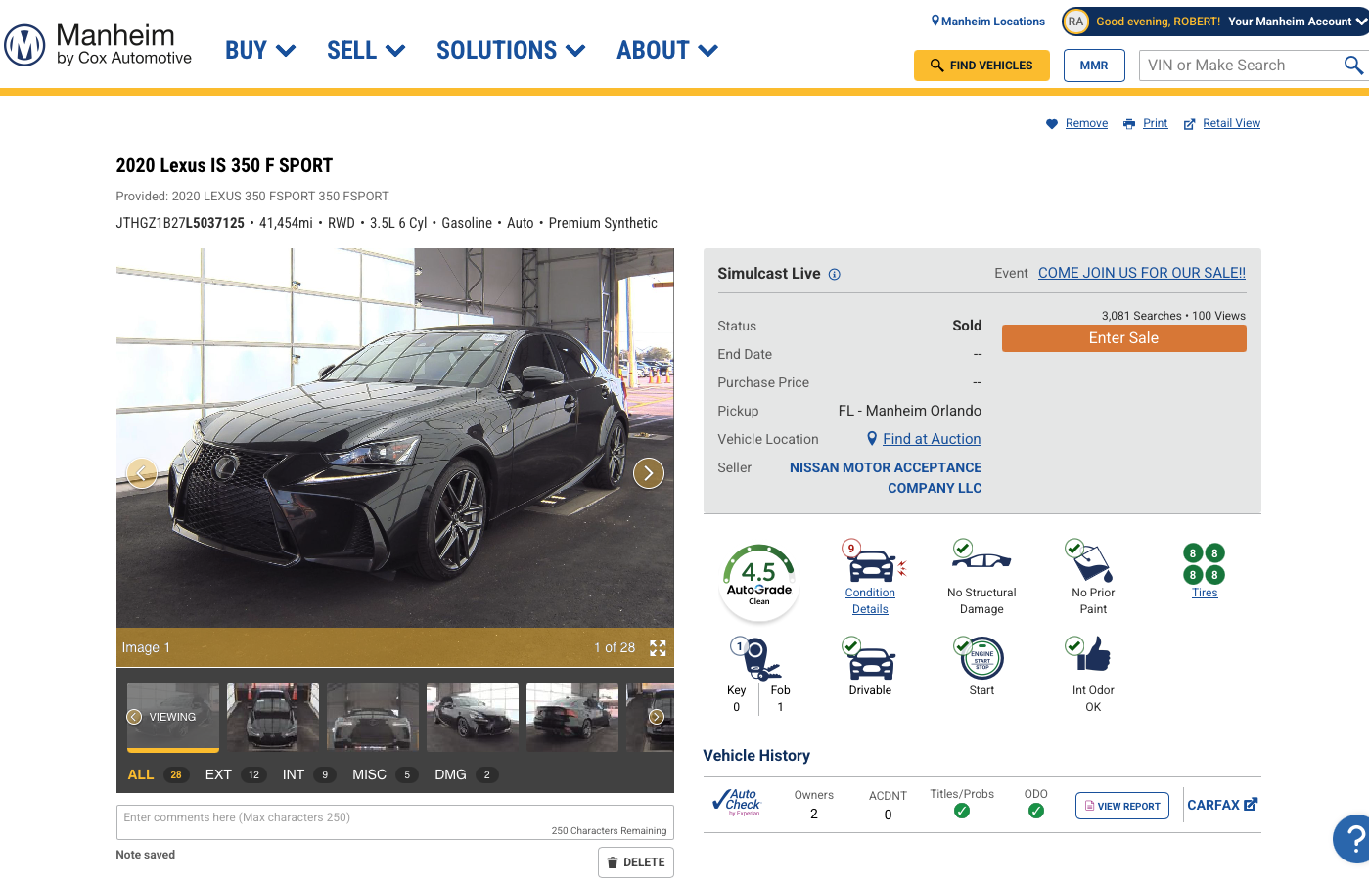This screenshot has height=881, width=1369.
Task: Click the AutoCheck logo
Action: (737, 803)
